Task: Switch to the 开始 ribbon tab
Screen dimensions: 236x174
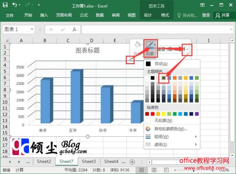Action: click(28, 15)
